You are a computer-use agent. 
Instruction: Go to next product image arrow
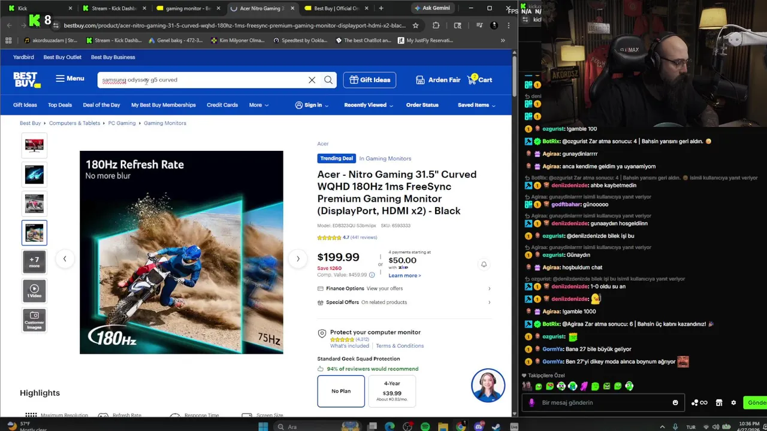298,259
